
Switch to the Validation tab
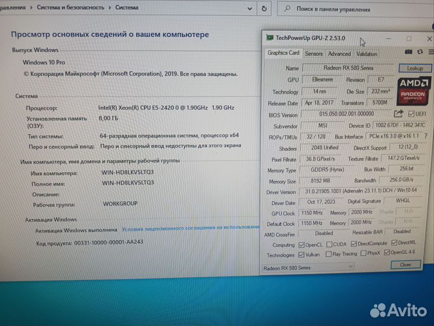click(x=366, y=54)
